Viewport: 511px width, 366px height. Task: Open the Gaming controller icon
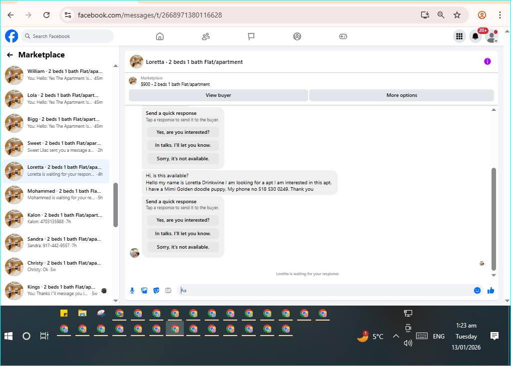click(343, 36)
